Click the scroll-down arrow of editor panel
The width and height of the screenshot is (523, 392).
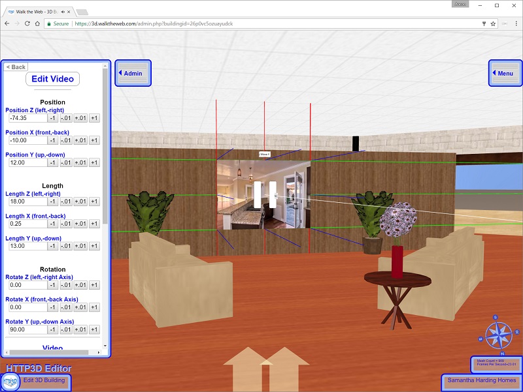click(x=105, y=346)
